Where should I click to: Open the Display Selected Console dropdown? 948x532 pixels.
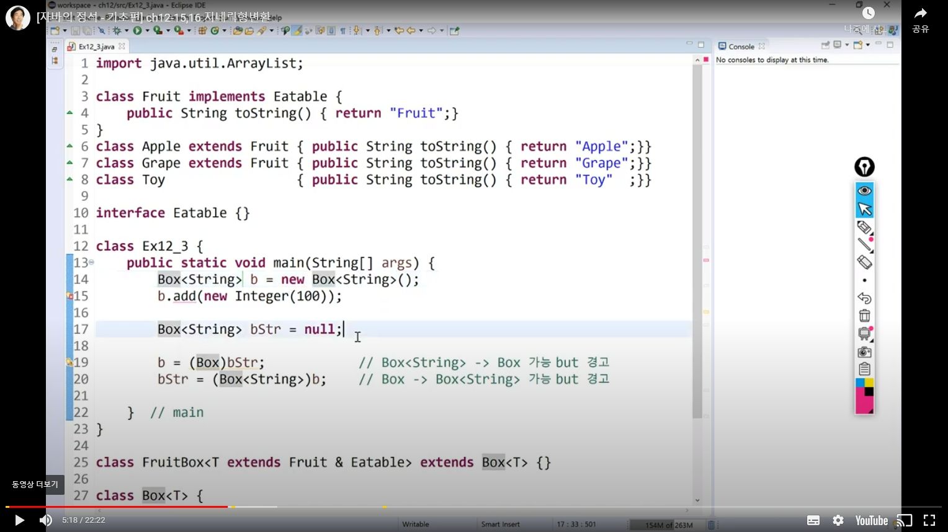point(847,45)
